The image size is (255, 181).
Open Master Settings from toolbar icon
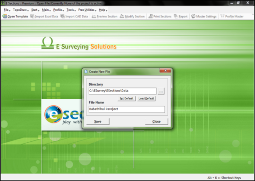pos(193,16)
